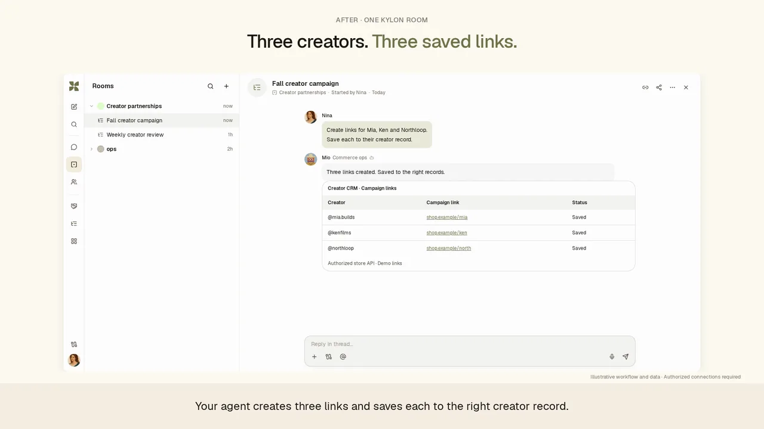Image resolution: width=764 pixels, height=429 pixels.
Task: Open the Weekly creator review thread
Action: pos(162,135)
